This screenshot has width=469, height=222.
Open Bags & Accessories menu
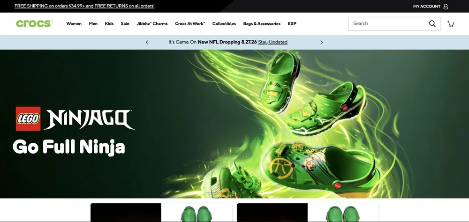262,23
